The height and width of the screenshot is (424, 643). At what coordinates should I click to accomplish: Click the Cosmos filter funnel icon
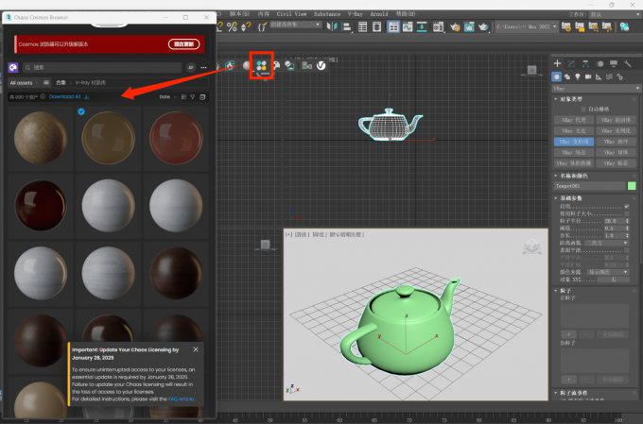[x=192, y=97]
